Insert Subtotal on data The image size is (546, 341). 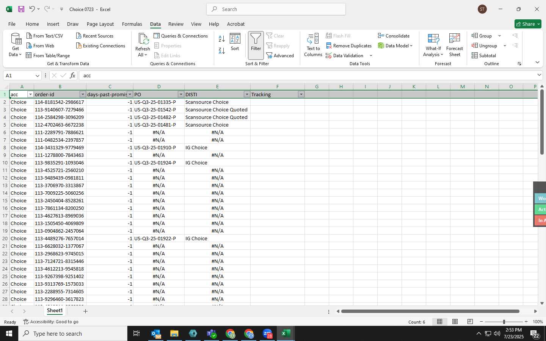pyautogui.click(x=484, y=55)
